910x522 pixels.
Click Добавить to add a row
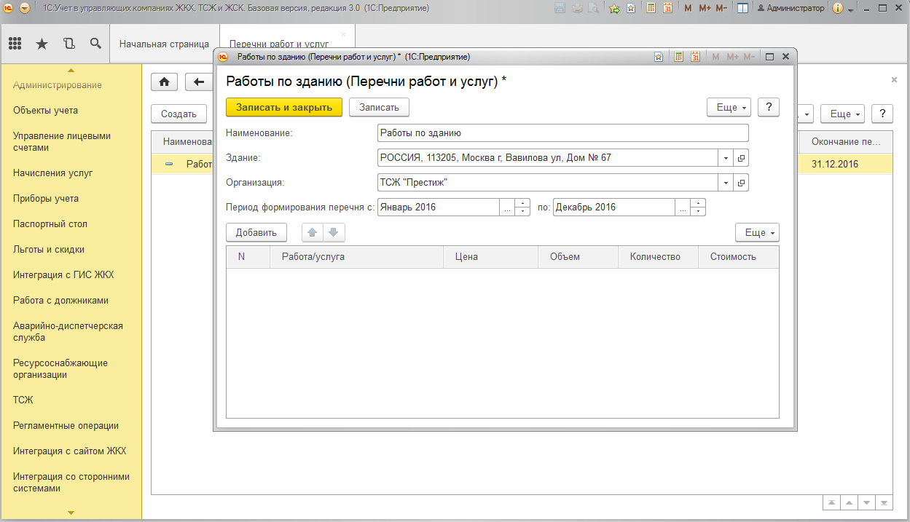(x=256, y=233)
